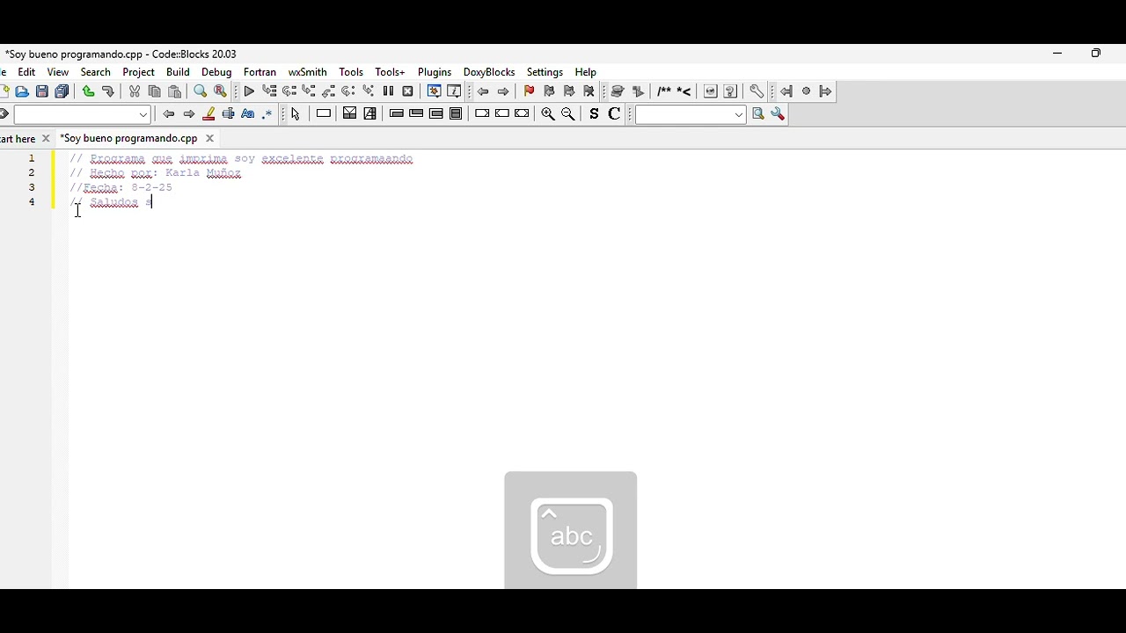Toggle source view S icon
Screen dimensions: 1126x633
pos(595,114)
